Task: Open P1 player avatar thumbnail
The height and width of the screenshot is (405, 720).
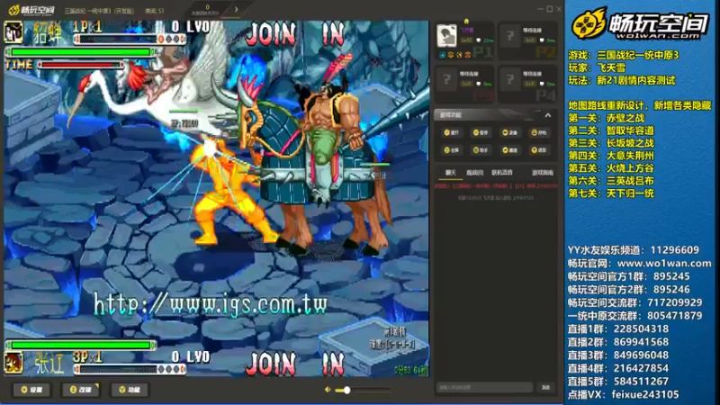Action: (446, 36)
